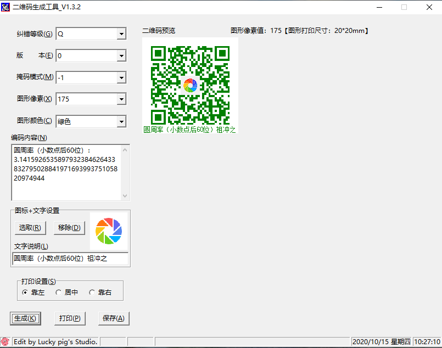Expand the 掩码模式 combo box
The width and height of the screenshot is (442, 348).
pos(121,77)
